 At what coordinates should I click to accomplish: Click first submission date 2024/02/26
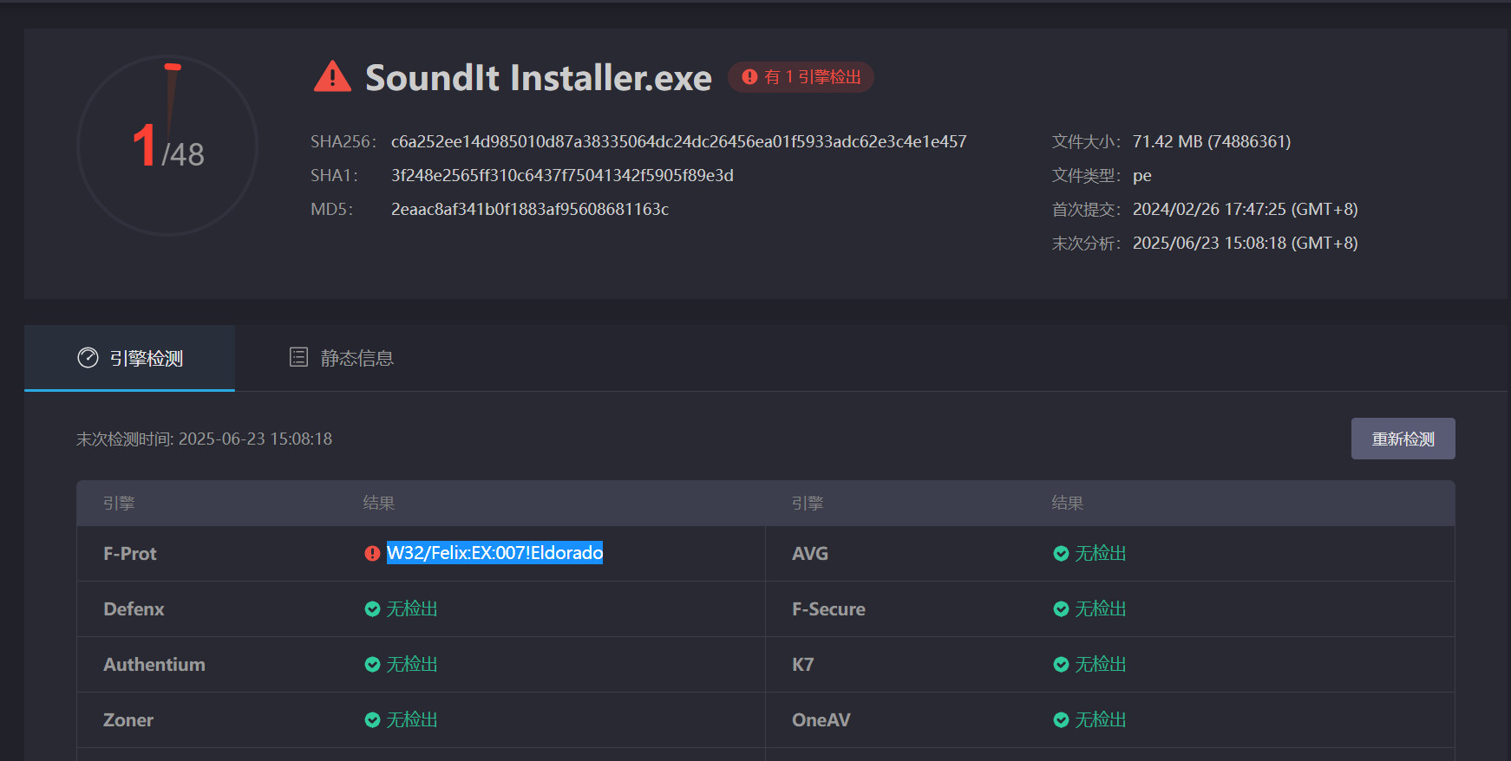(1246, 209)
